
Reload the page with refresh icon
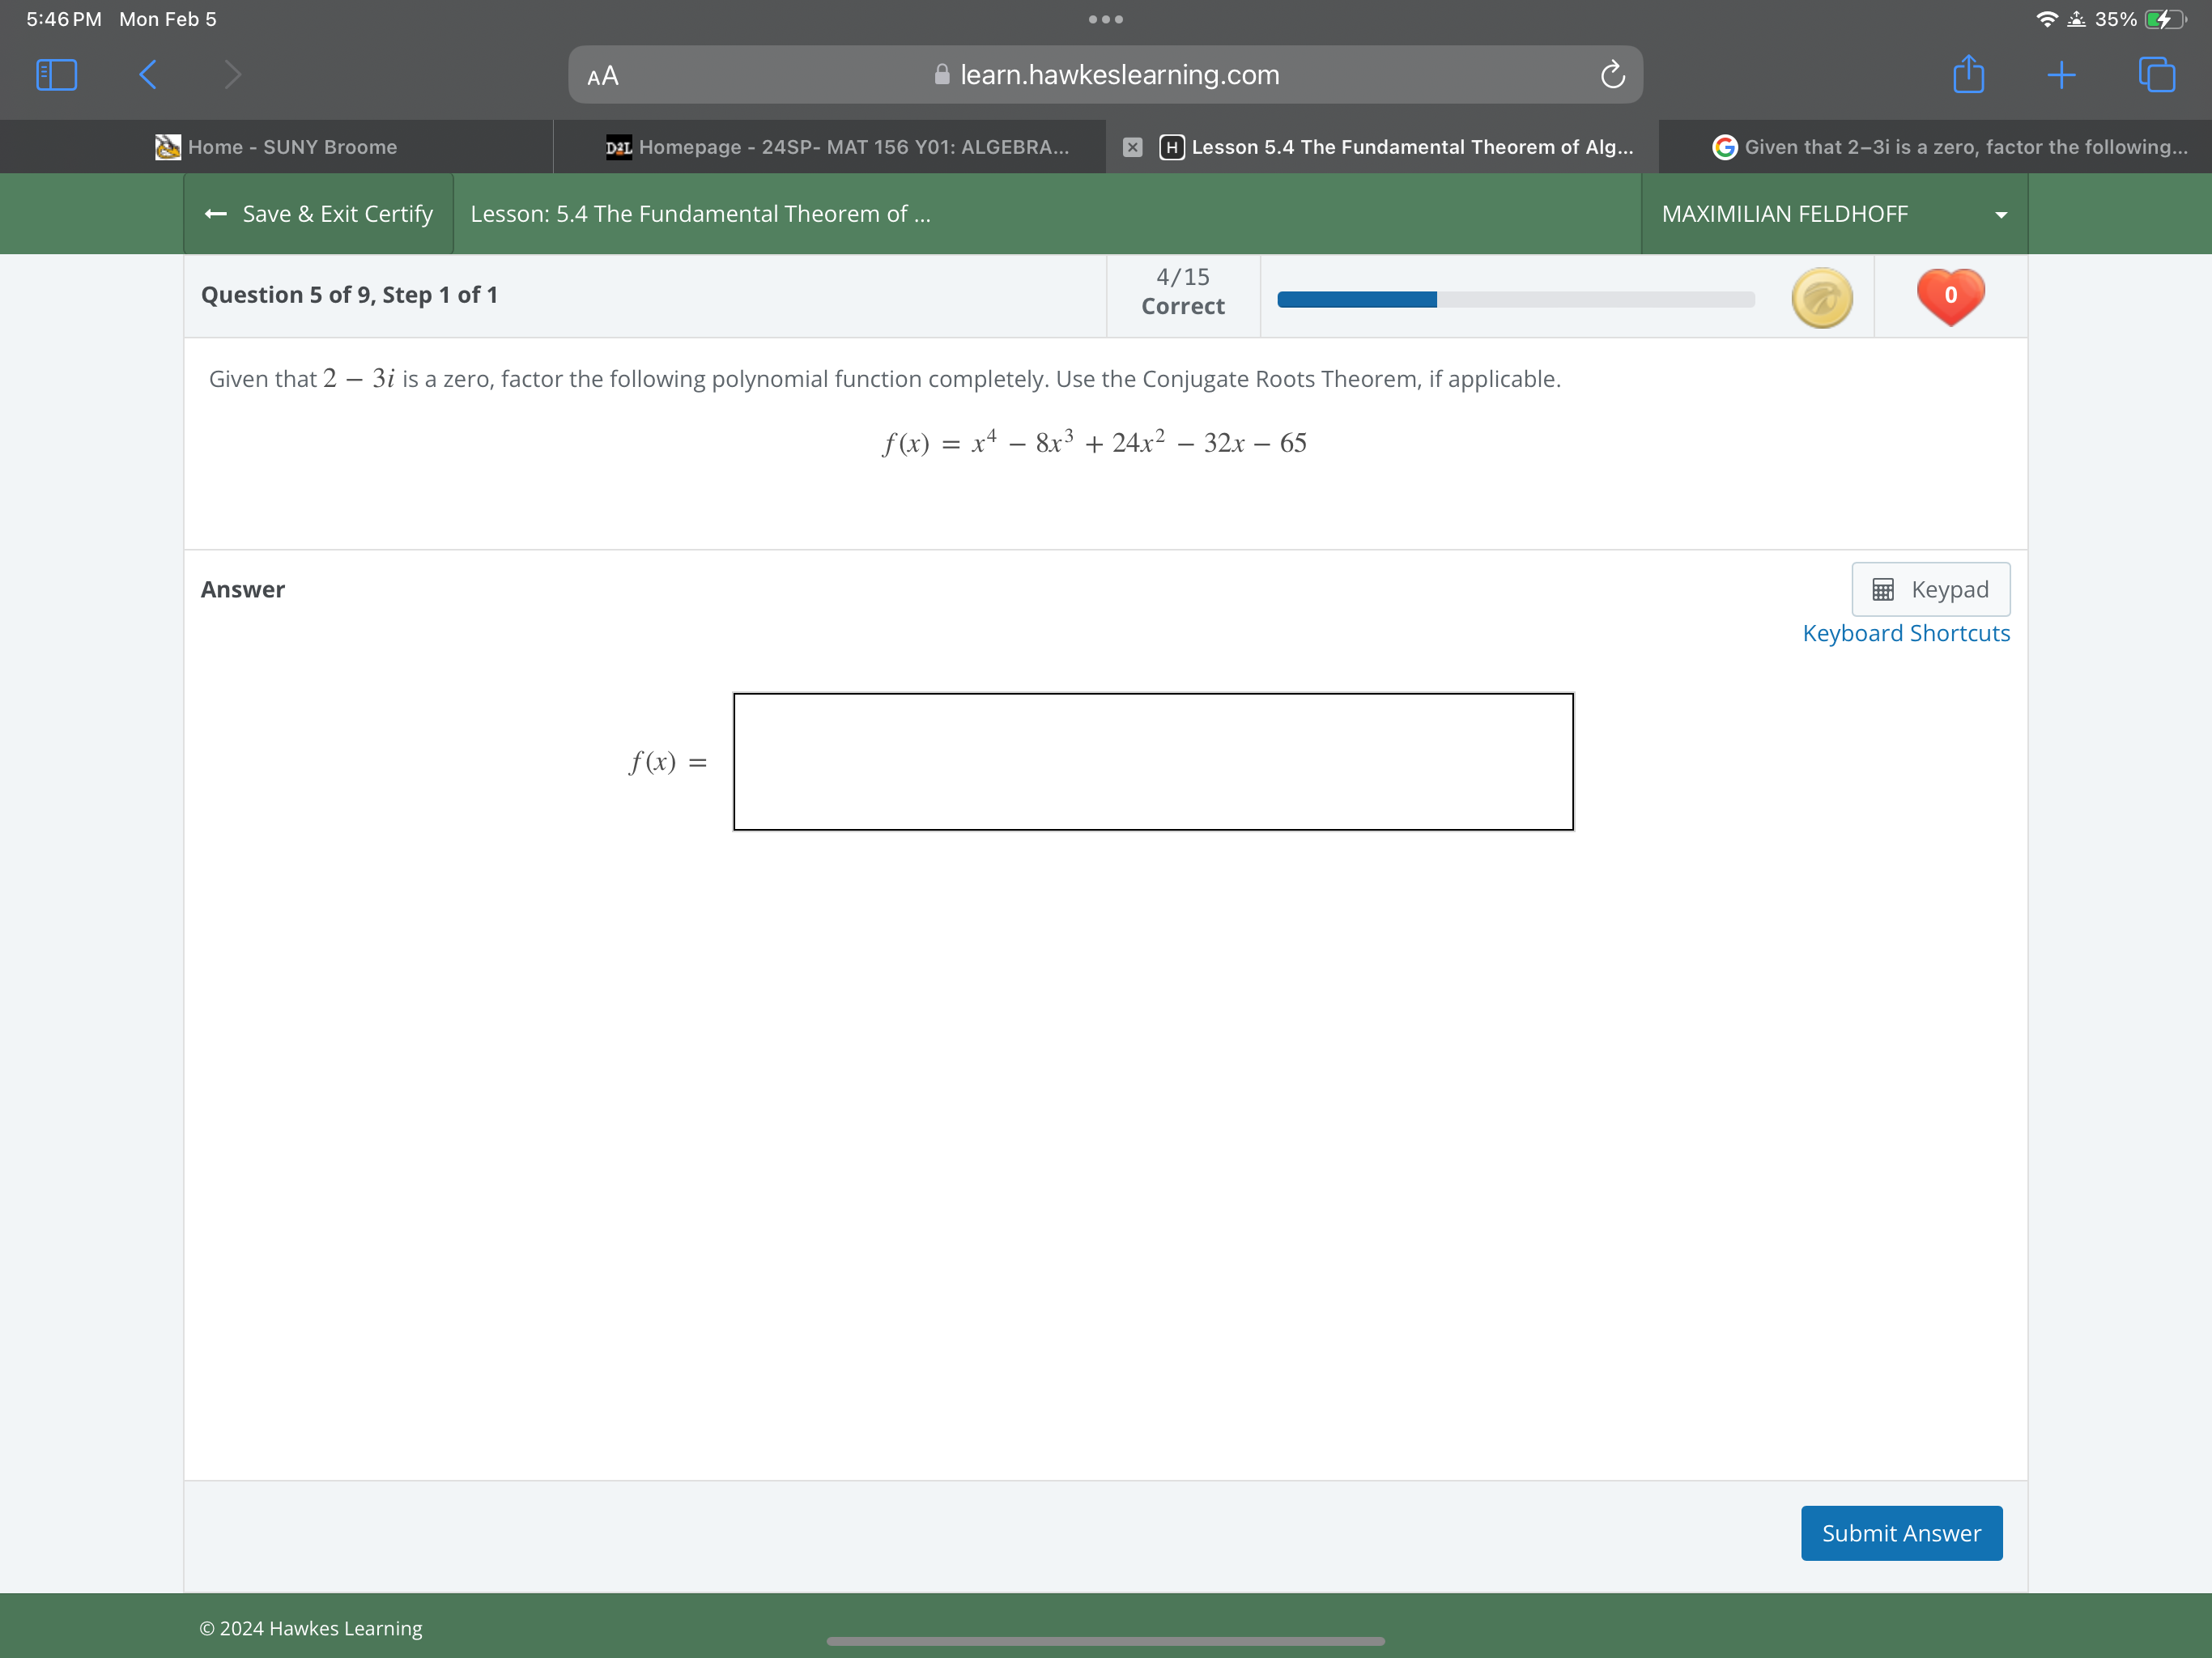coord(1612,75)
